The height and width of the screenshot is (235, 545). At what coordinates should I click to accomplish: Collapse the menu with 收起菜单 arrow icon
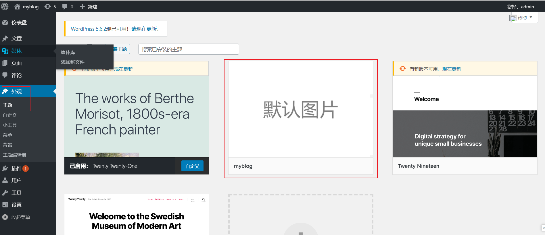[x=5, y=217]
